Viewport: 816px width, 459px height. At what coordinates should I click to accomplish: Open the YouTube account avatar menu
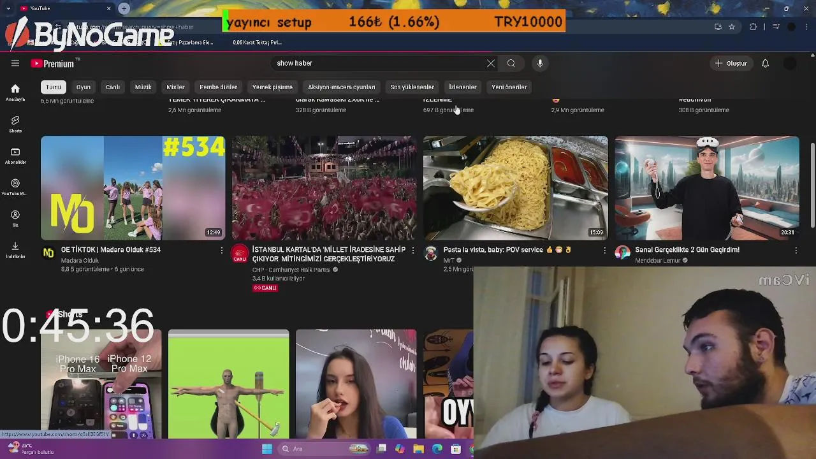[x=790, y=63]
